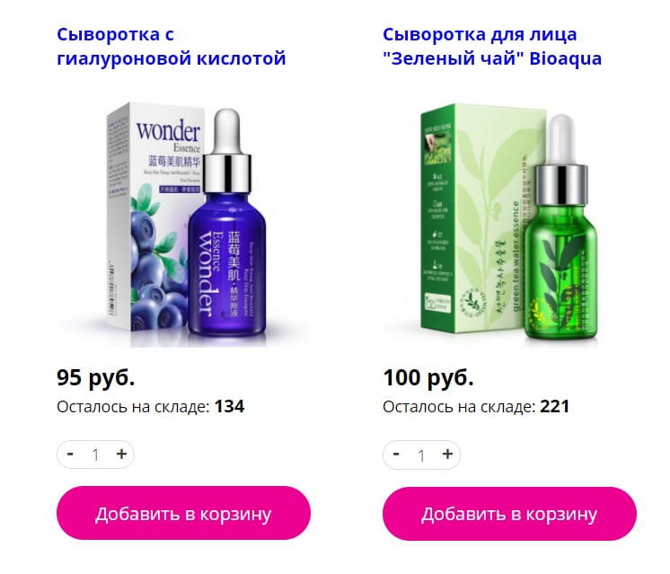Increase quantity for the hyaluronic acid serum
Screen dimensions: 670x574
(x=121, y=454)
